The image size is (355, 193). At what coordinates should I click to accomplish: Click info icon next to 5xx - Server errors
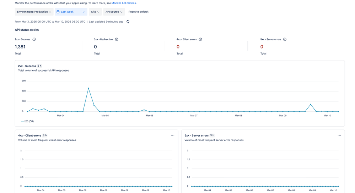(x=285, y=39)
